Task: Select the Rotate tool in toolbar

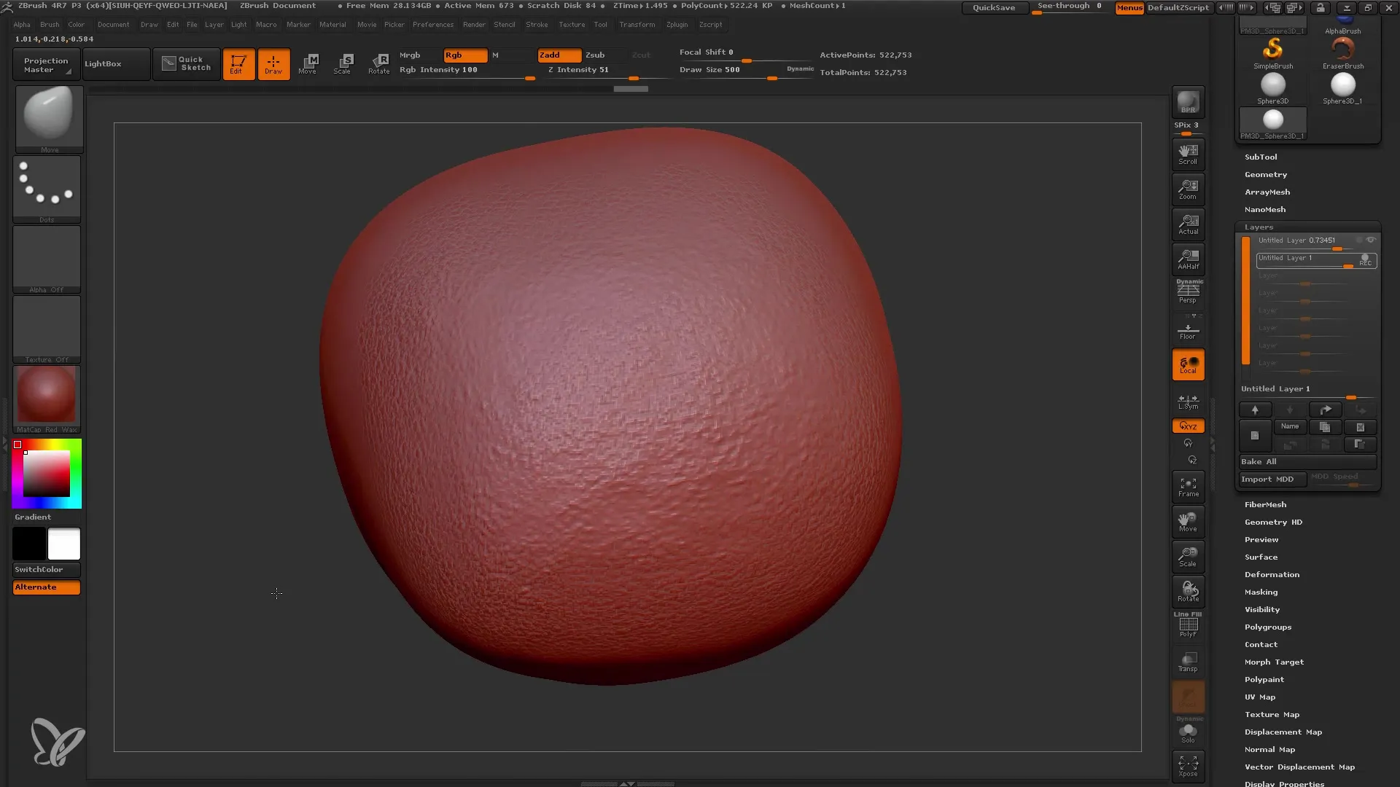Action: click(x=378, y=63)
